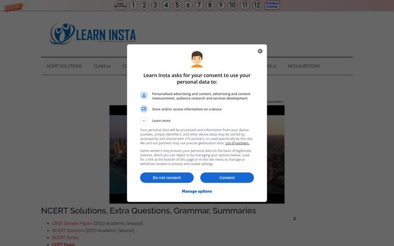
Task: Click the 'NCERT Solutions, Extra Questions, Grammar, Summaries' heading
Action: tap(148, 210)
